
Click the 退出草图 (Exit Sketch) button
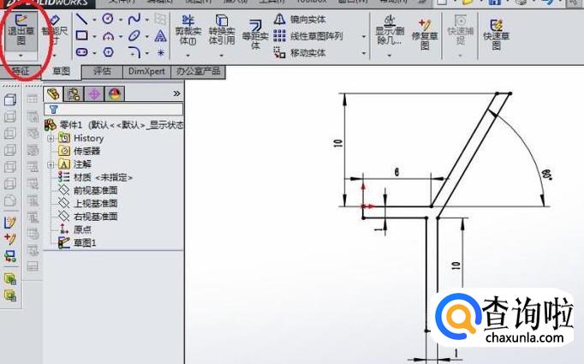pyautogui.click(x=21, y=30)
